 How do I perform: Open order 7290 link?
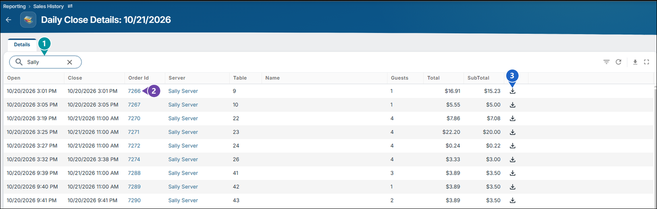tap(134, 201)
